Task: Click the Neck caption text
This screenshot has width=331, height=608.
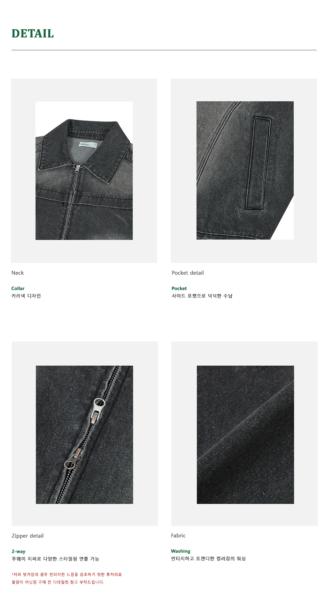Action: [18, 273]
